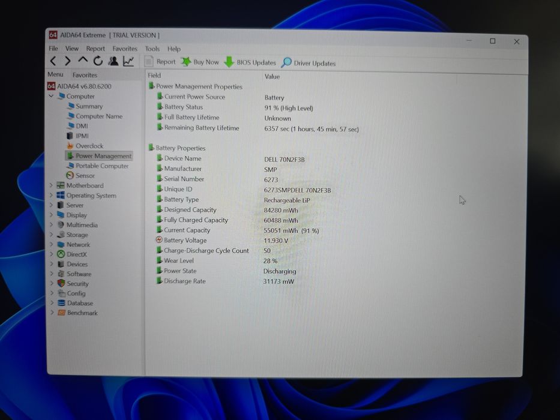This screenshot has height=420, width=560.
Task: Open the Favorites menu in menu bar
Action: pyautogui.click(x=125, y=49)
